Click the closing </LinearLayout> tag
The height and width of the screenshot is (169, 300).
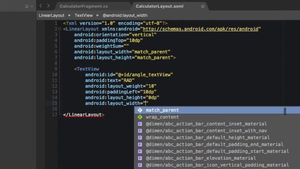coord(83,115)
